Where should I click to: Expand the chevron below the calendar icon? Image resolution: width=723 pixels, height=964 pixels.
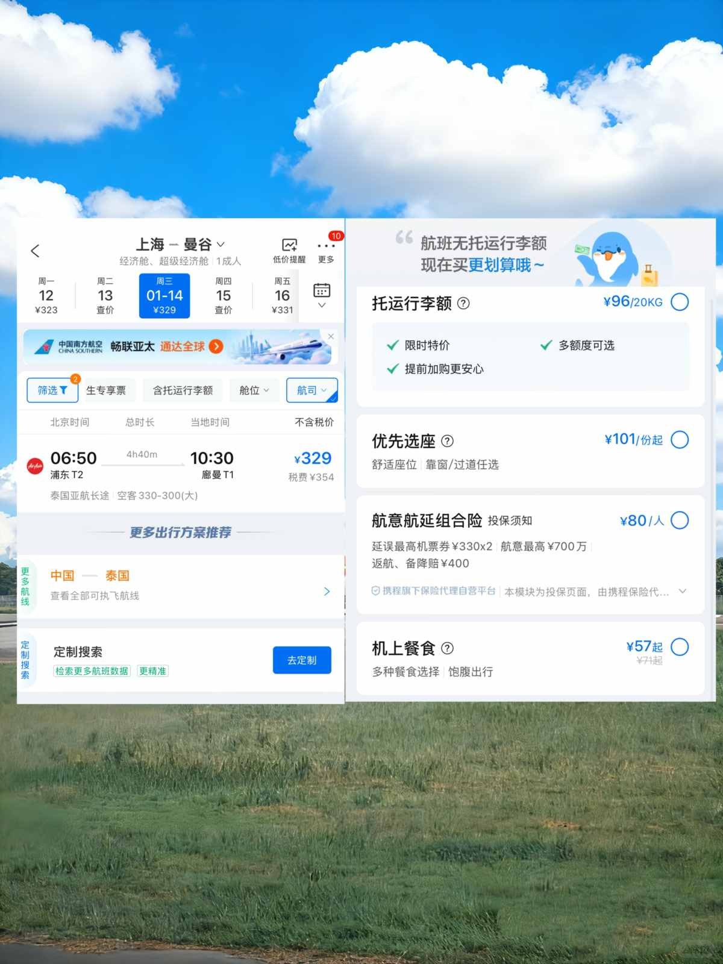(322, 305)
